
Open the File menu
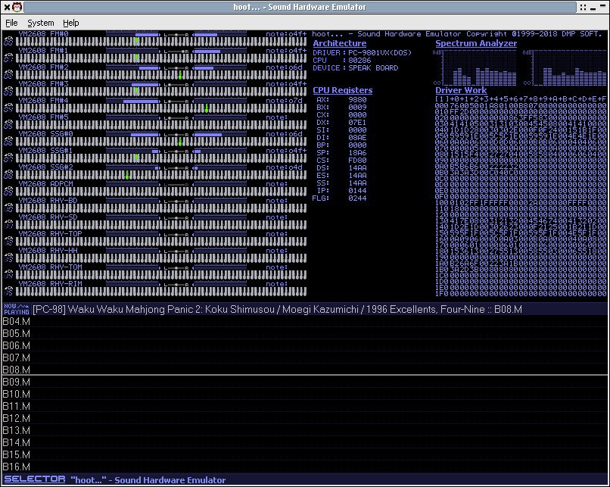tap(11, 23)
